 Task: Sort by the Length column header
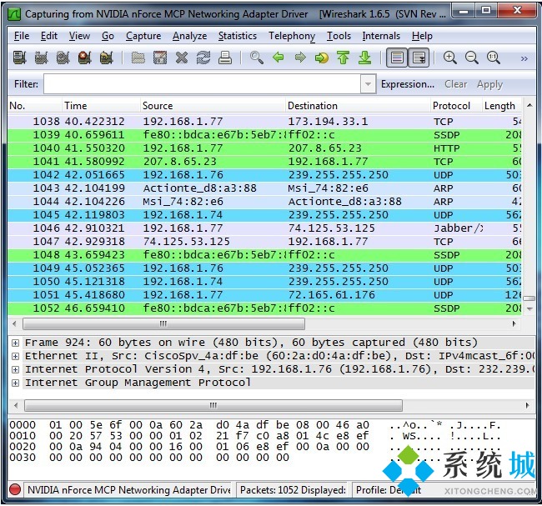click(x=502, y=106)
